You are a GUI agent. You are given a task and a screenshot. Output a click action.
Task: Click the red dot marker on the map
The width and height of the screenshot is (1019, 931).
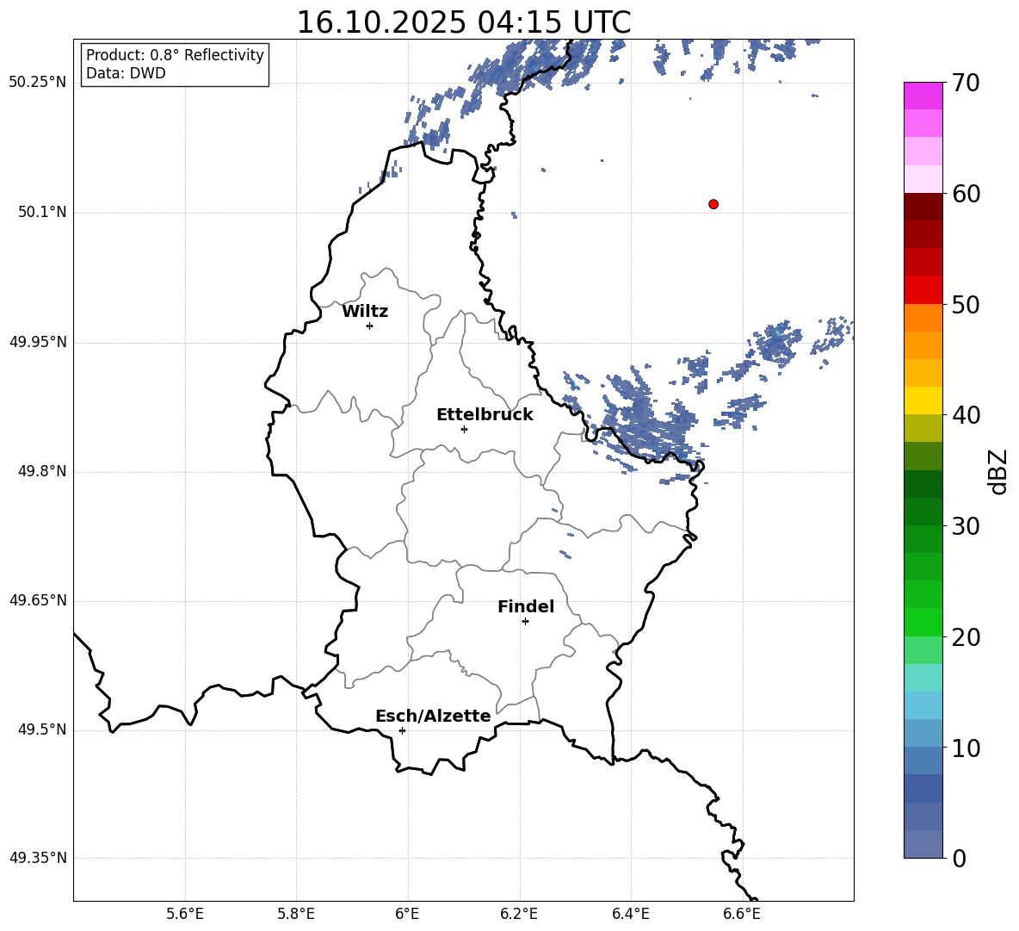713,204
